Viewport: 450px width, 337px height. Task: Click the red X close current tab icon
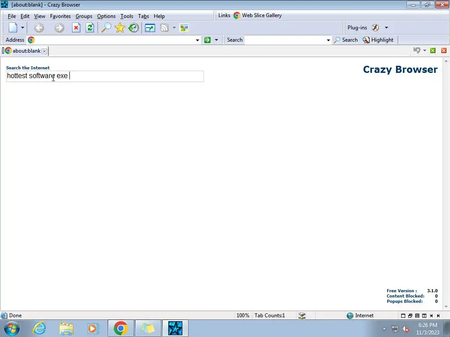point(444,50)
